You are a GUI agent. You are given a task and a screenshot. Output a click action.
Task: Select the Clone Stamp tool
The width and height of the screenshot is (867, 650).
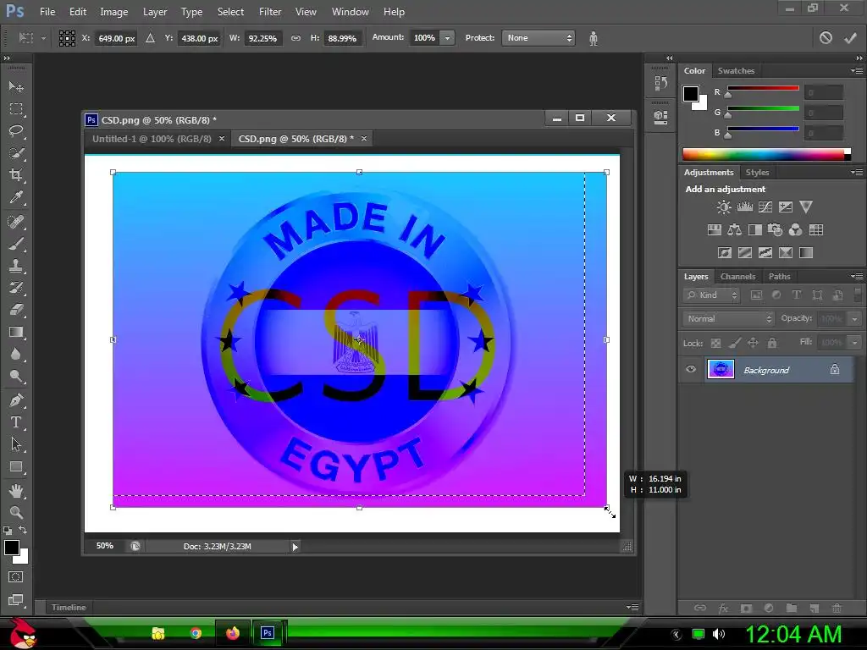coord(16,266)
